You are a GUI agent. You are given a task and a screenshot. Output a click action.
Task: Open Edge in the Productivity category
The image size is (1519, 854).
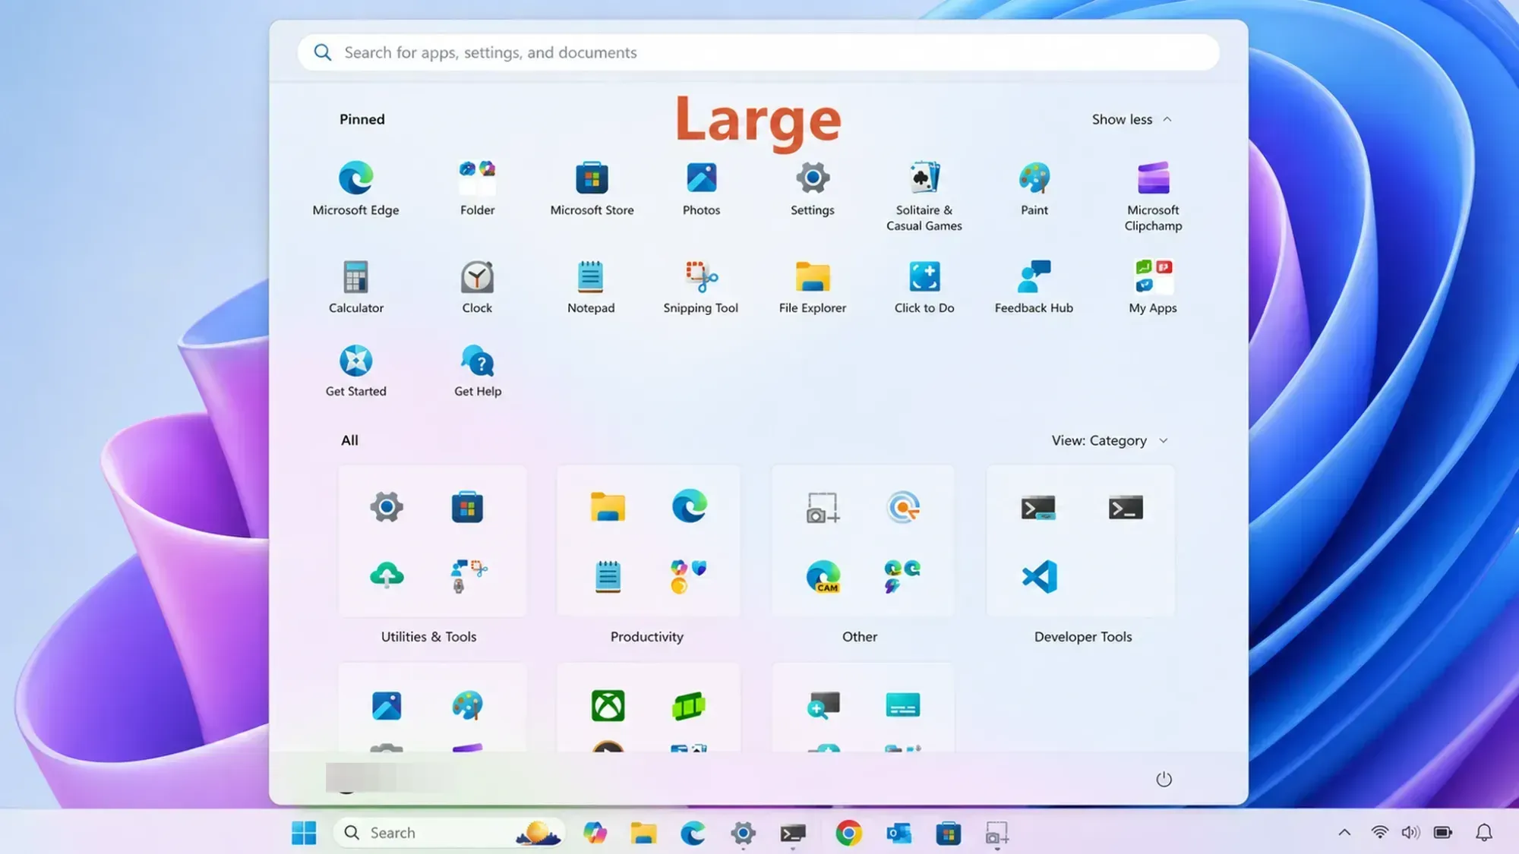(689, 506)
